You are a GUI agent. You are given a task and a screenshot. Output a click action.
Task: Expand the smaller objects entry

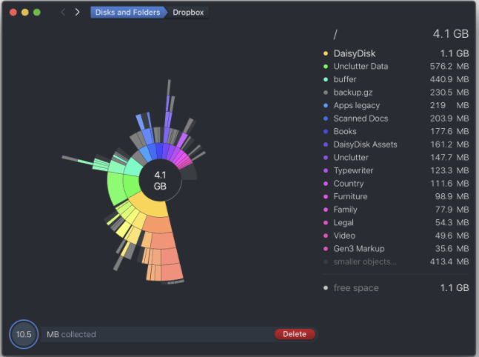396,261
